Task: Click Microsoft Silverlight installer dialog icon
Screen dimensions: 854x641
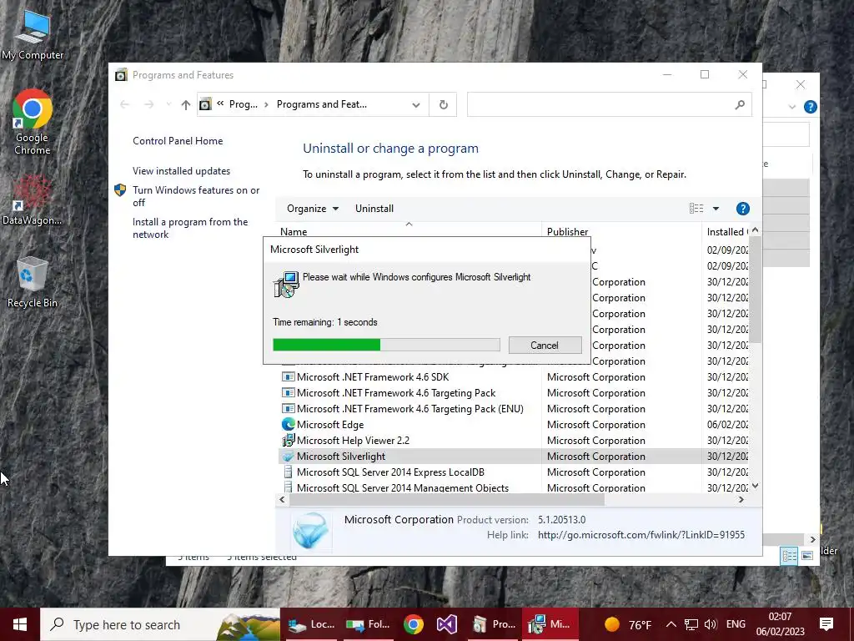Action: [286, 285]
